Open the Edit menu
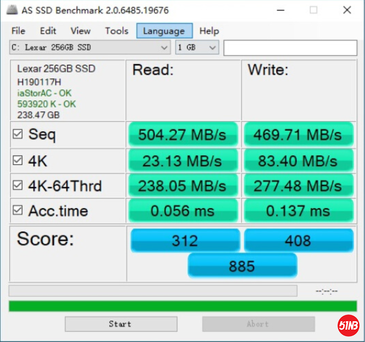 point(48,31)
